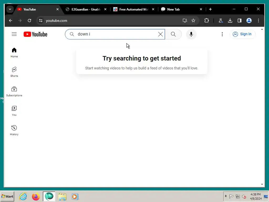Show hidden system tray icons

coord(226,196)
